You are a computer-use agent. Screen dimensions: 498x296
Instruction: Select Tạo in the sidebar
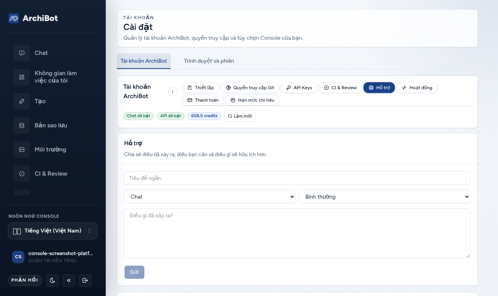pos(40,101)
